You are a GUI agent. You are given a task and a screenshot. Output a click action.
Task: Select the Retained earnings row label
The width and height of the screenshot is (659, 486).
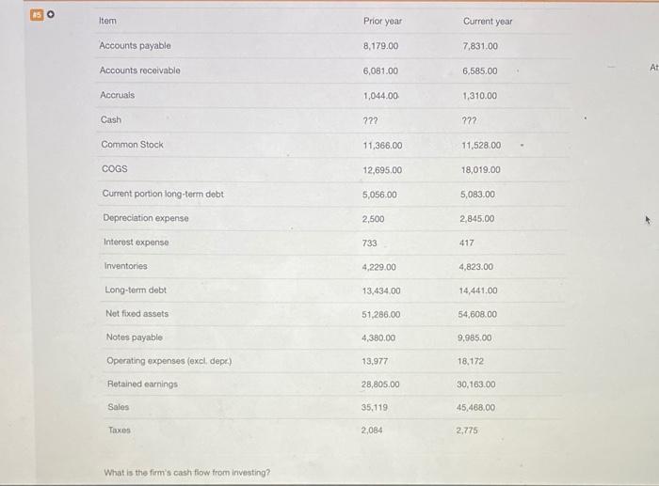142,384
